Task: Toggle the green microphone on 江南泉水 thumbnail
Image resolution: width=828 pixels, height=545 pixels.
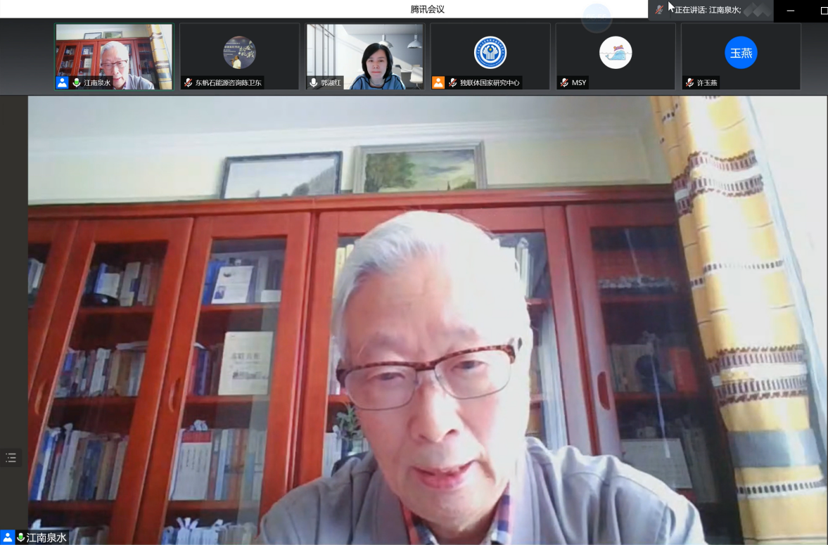Action: tap(77, 83)
